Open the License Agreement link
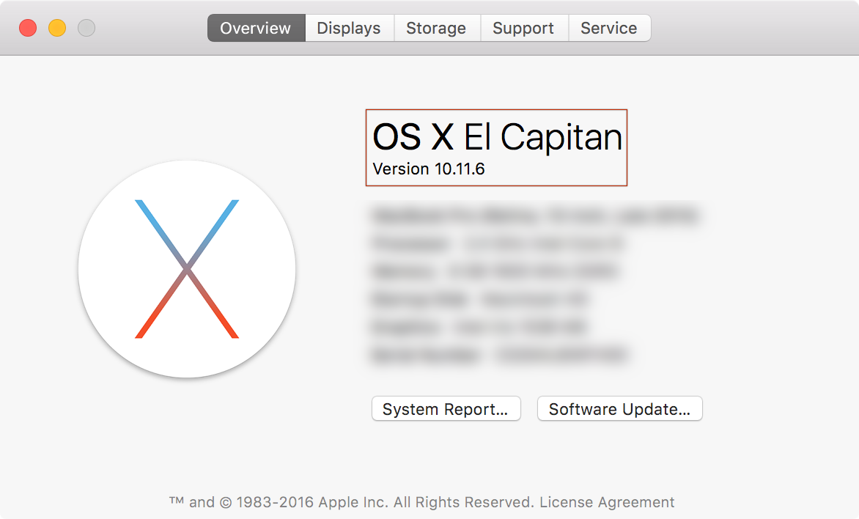 (607, 502)
